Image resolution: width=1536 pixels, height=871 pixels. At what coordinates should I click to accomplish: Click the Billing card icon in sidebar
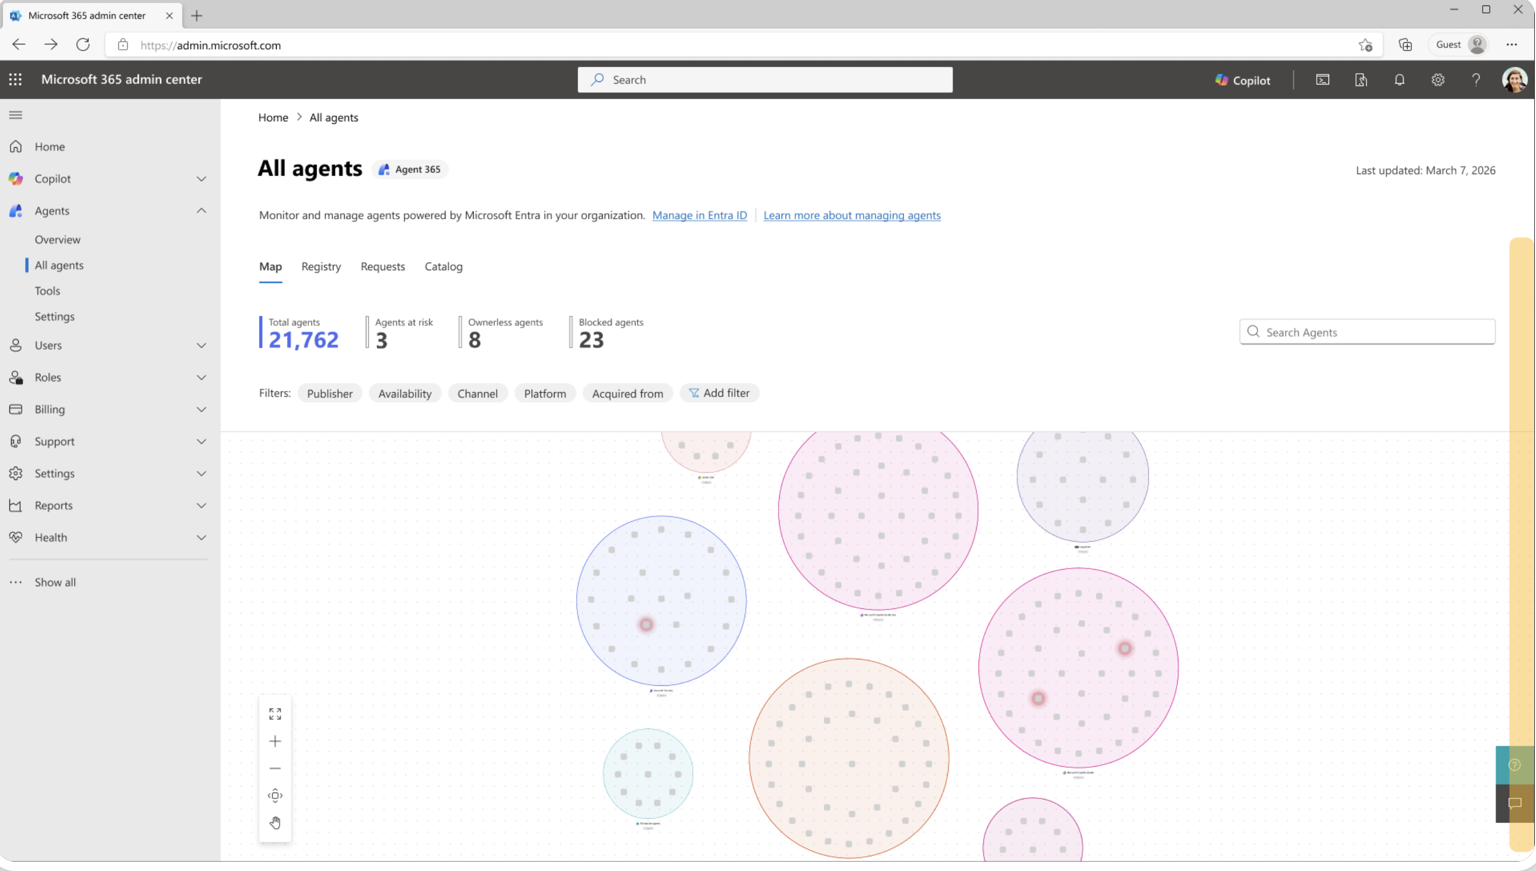[x=16, y=409]
